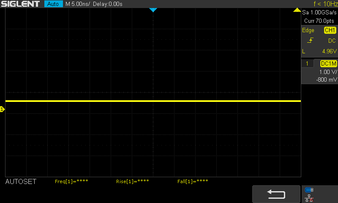Click the Edge trigger type label

tap(308, 30)
